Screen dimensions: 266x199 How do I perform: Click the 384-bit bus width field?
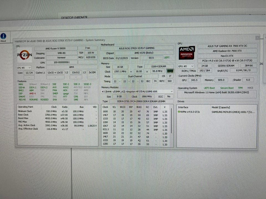point(249,66)
